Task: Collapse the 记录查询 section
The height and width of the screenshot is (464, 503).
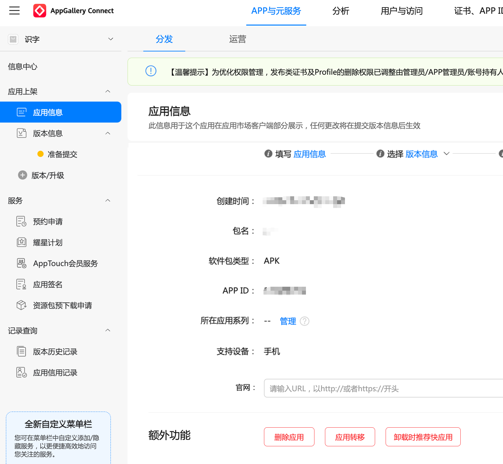Action: [108, 330]
